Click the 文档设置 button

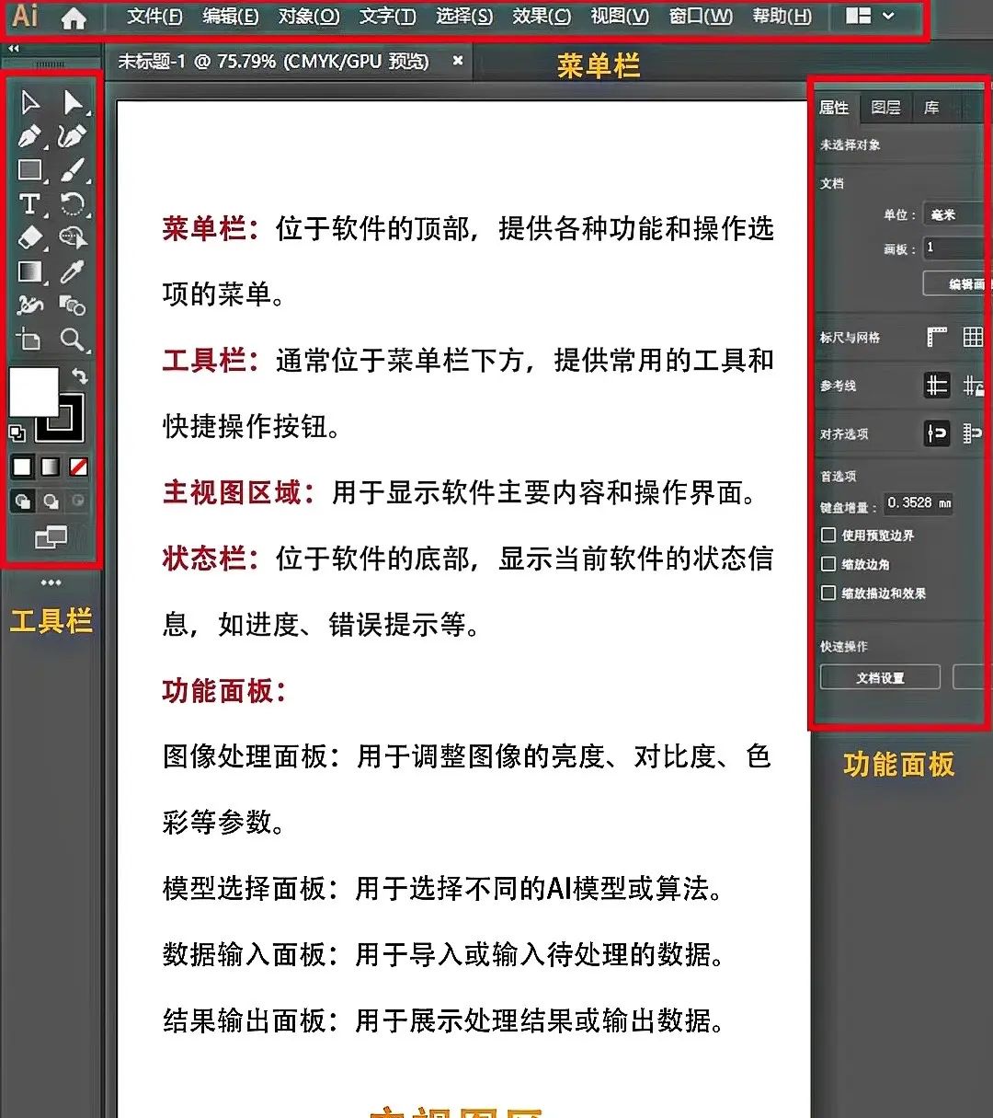879,677
